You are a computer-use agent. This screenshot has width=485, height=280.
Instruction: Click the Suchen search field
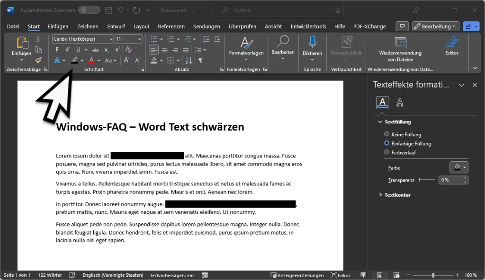click(278, 10)
